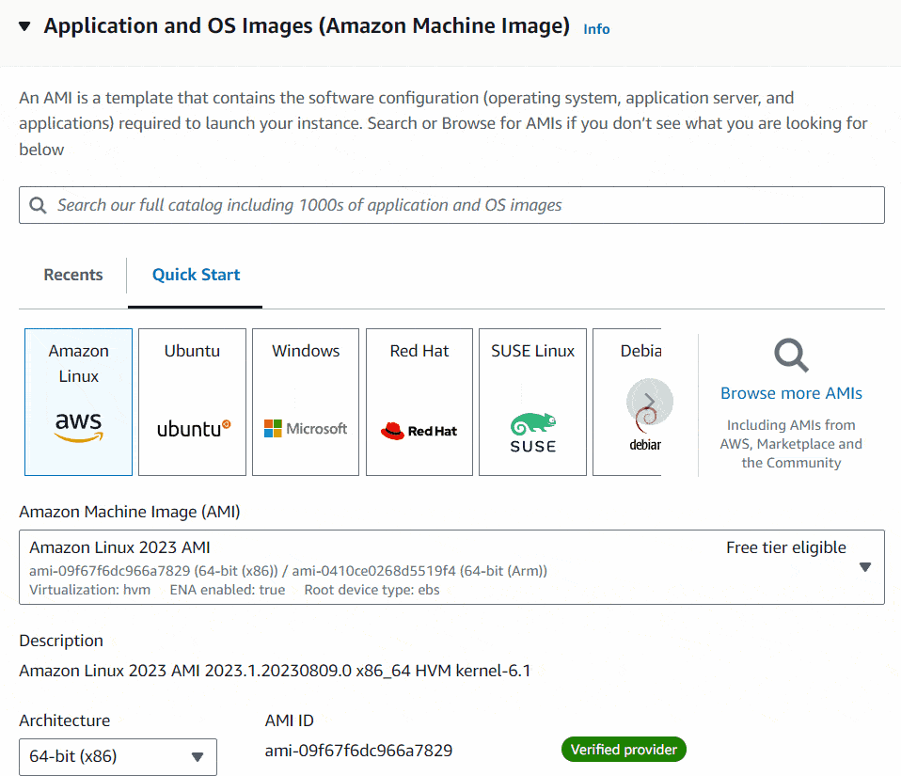Select the Amazon Linux AMI tile
This screenshot has width=901, height=776.
point(79,402)
